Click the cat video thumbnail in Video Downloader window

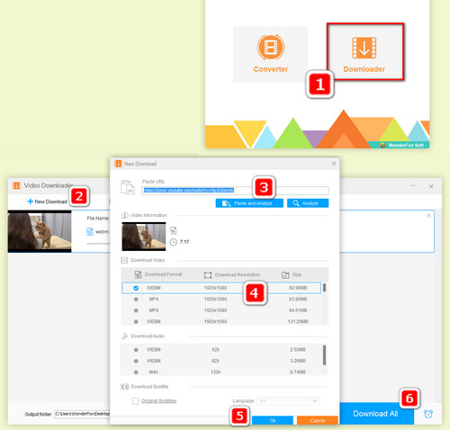point(40,231)
